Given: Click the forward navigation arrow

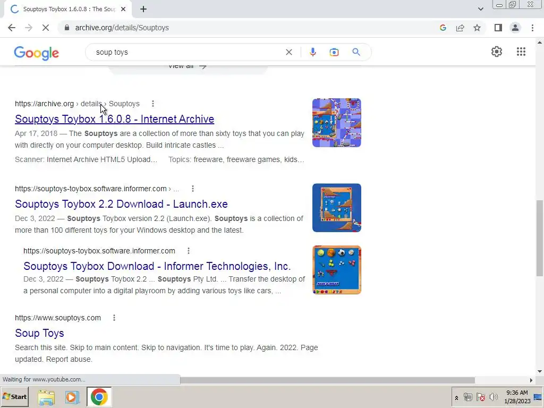Looking at the screenshot, I should coord(29,28).
